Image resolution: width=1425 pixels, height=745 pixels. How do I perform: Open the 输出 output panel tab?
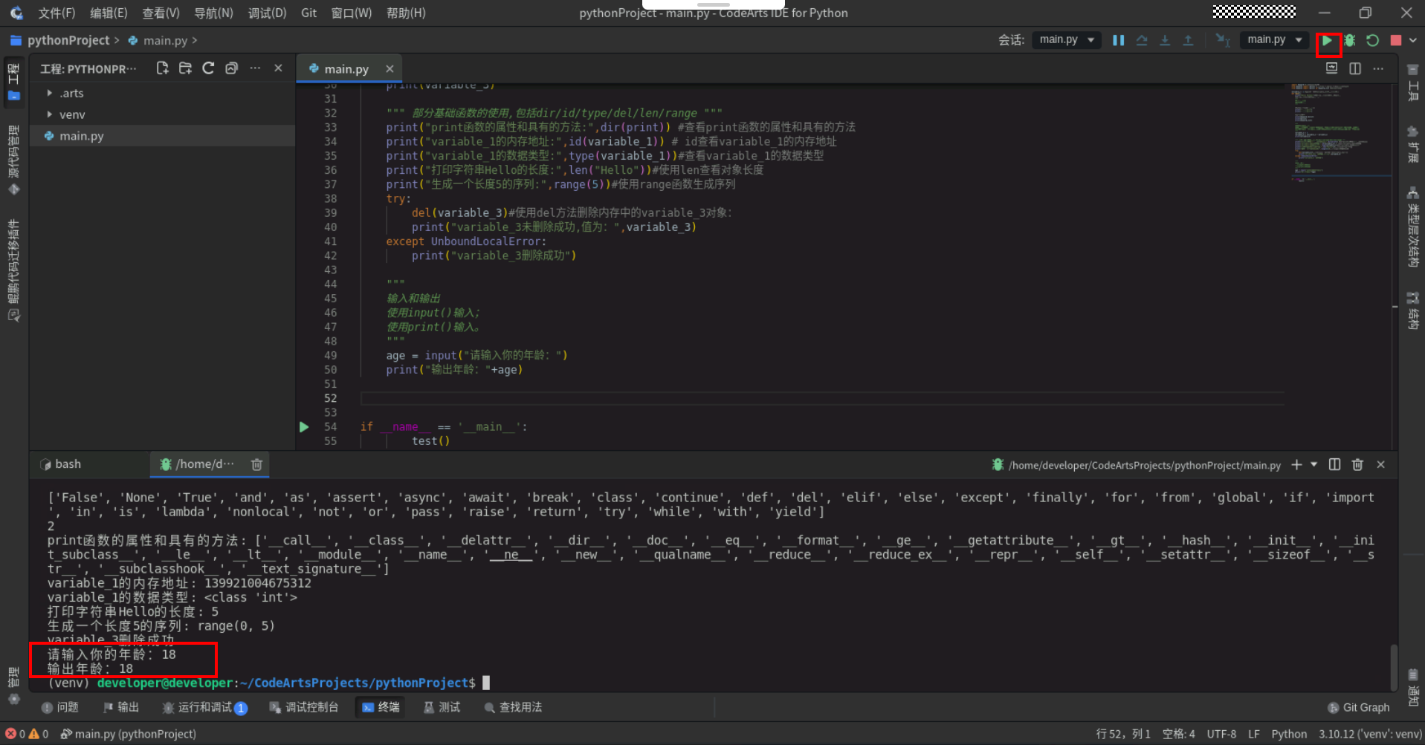pyautogui.click(x=121, y=707)
